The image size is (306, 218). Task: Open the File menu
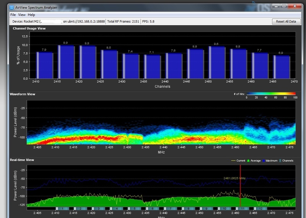pos(13,15)
